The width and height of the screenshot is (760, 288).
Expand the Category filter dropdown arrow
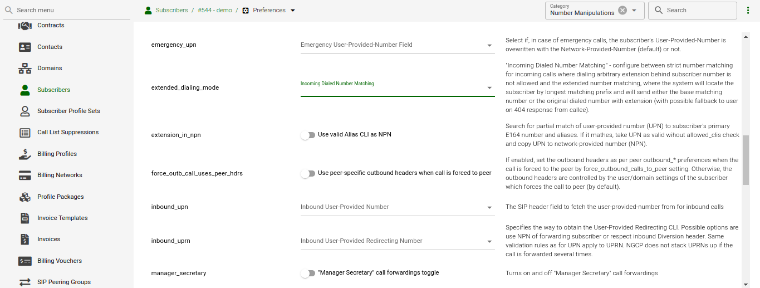(x=634, y=11)
